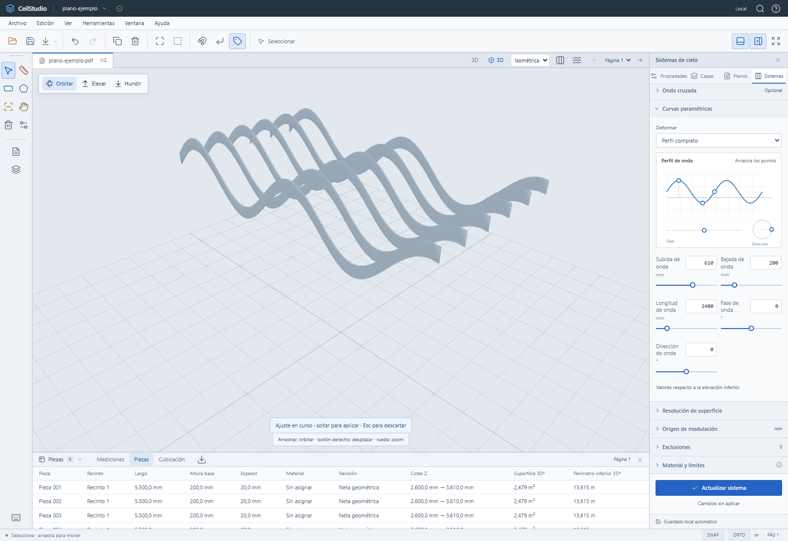Toggle the bottom panel visibility
The image size is (788, 541).
pos(740,41)
